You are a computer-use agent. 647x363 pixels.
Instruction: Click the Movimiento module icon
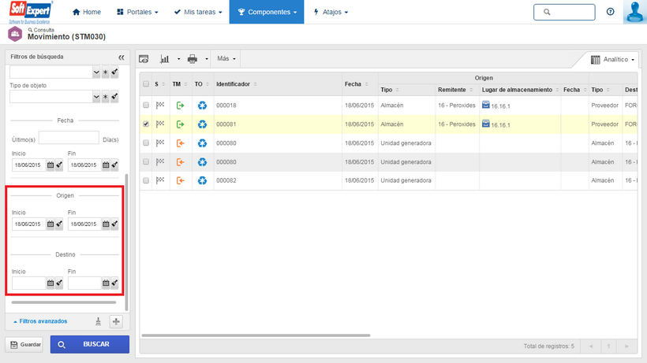[x=15, y=34]
